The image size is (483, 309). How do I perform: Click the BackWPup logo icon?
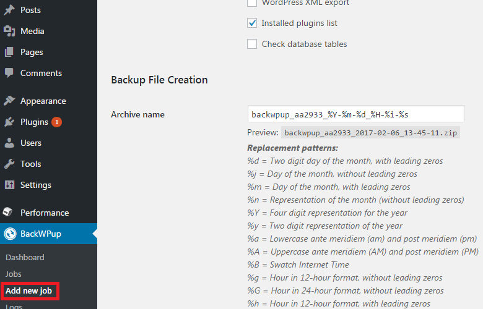click(x=10, y=234)
